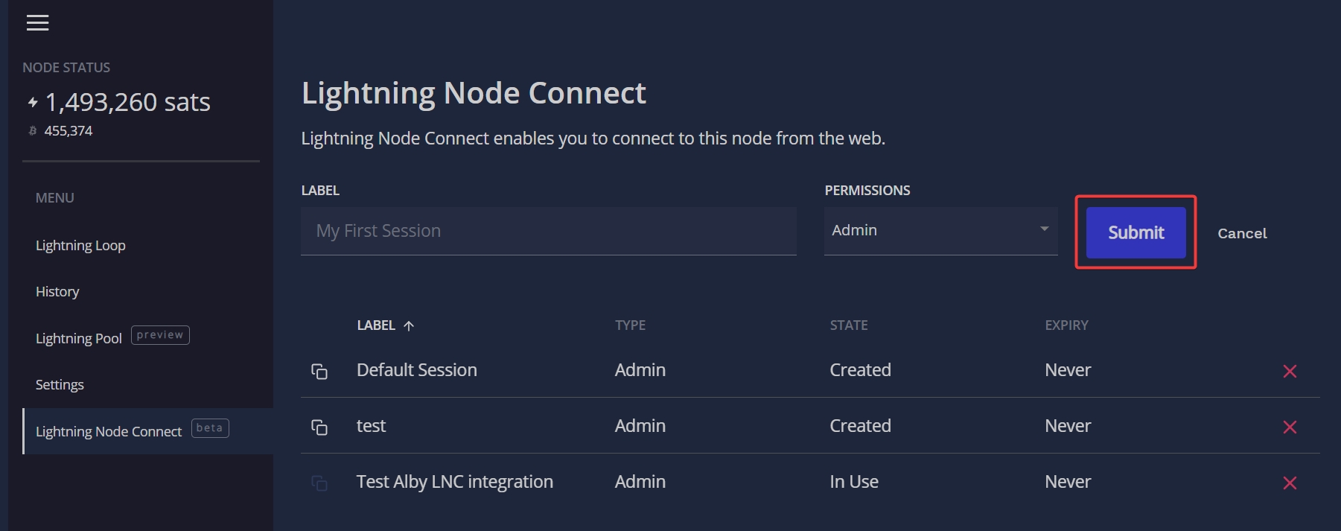Click copy icon beside Test Alby LNC integration

[x=319, y=483]
